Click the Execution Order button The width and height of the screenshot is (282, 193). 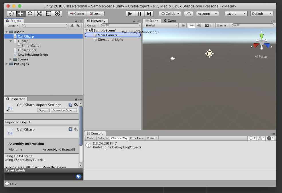coord(64,110)
